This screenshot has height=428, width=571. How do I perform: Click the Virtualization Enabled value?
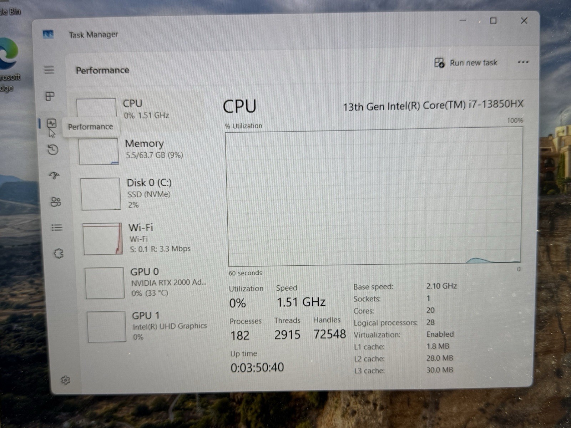[440, 334]
